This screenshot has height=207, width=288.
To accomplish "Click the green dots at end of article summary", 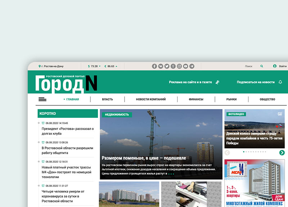I will click(171, 174).
